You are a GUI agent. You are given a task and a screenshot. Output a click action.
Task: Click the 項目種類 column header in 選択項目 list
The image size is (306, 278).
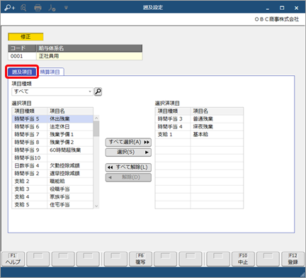pos(30,111)
